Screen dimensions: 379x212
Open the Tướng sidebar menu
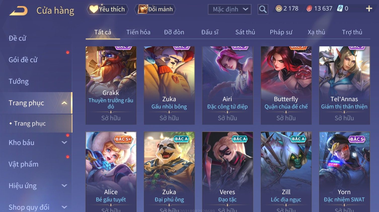coord(19,81)
